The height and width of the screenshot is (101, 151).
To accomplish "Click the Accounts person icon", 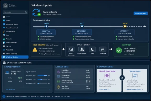I will pos(4,39).
